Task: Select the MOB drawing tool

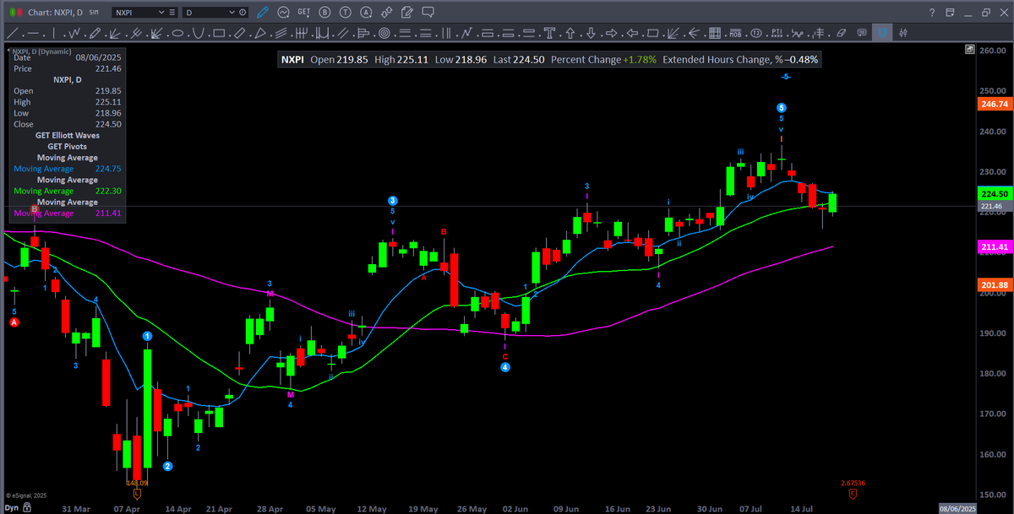Action: click(x=735, y=33)
